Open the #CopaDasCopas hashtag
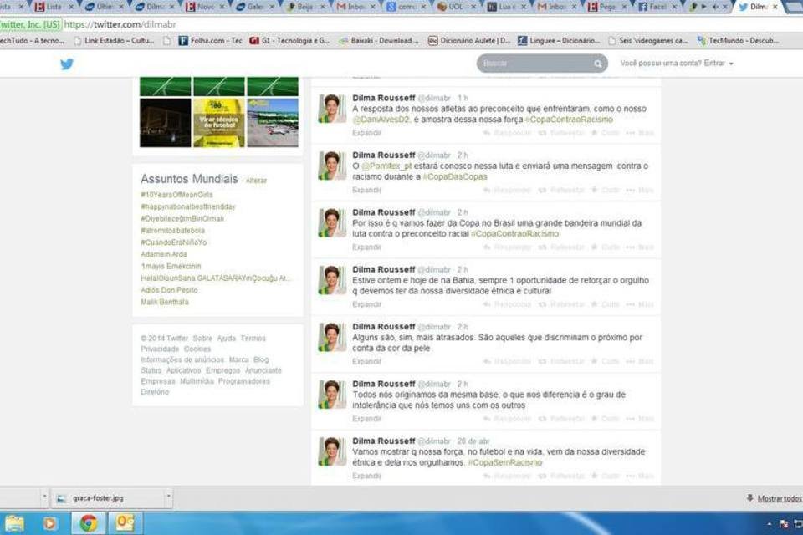Screen dimensions: 803x535 point(455,176)
